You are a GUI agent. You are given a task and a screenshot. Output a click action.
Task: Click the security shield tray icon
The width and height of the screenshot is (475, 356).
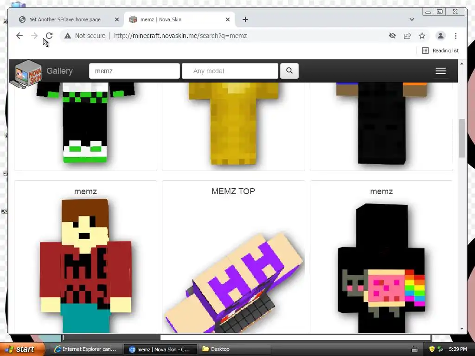432,349
